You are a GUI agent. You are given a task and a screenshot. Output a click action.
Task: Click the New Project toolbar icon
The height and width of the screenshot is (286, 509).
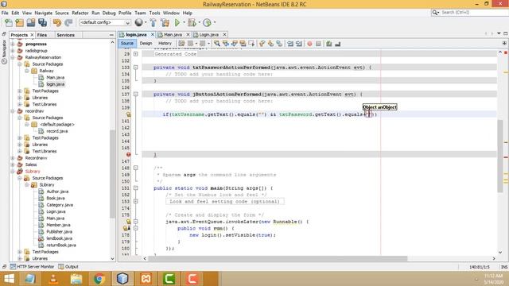19,23
